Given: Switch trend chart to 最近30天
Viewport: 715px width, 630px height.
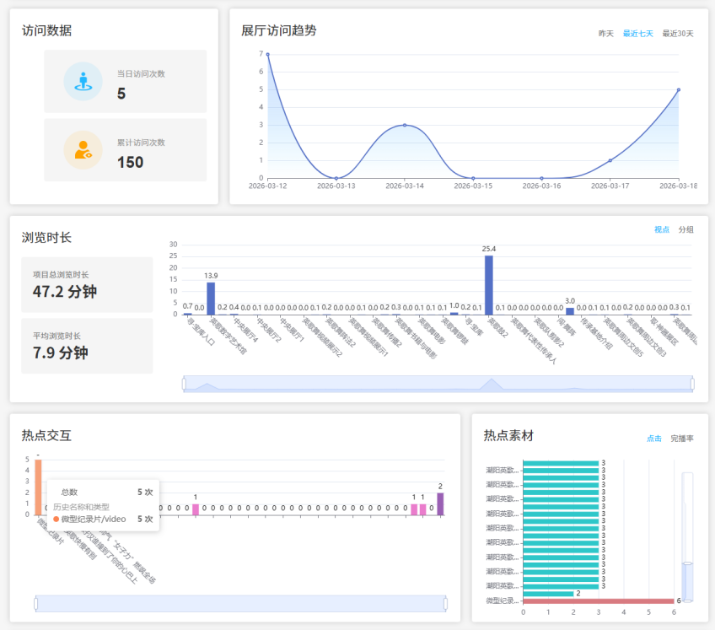Looking at the screenshot, I should 678,34.
